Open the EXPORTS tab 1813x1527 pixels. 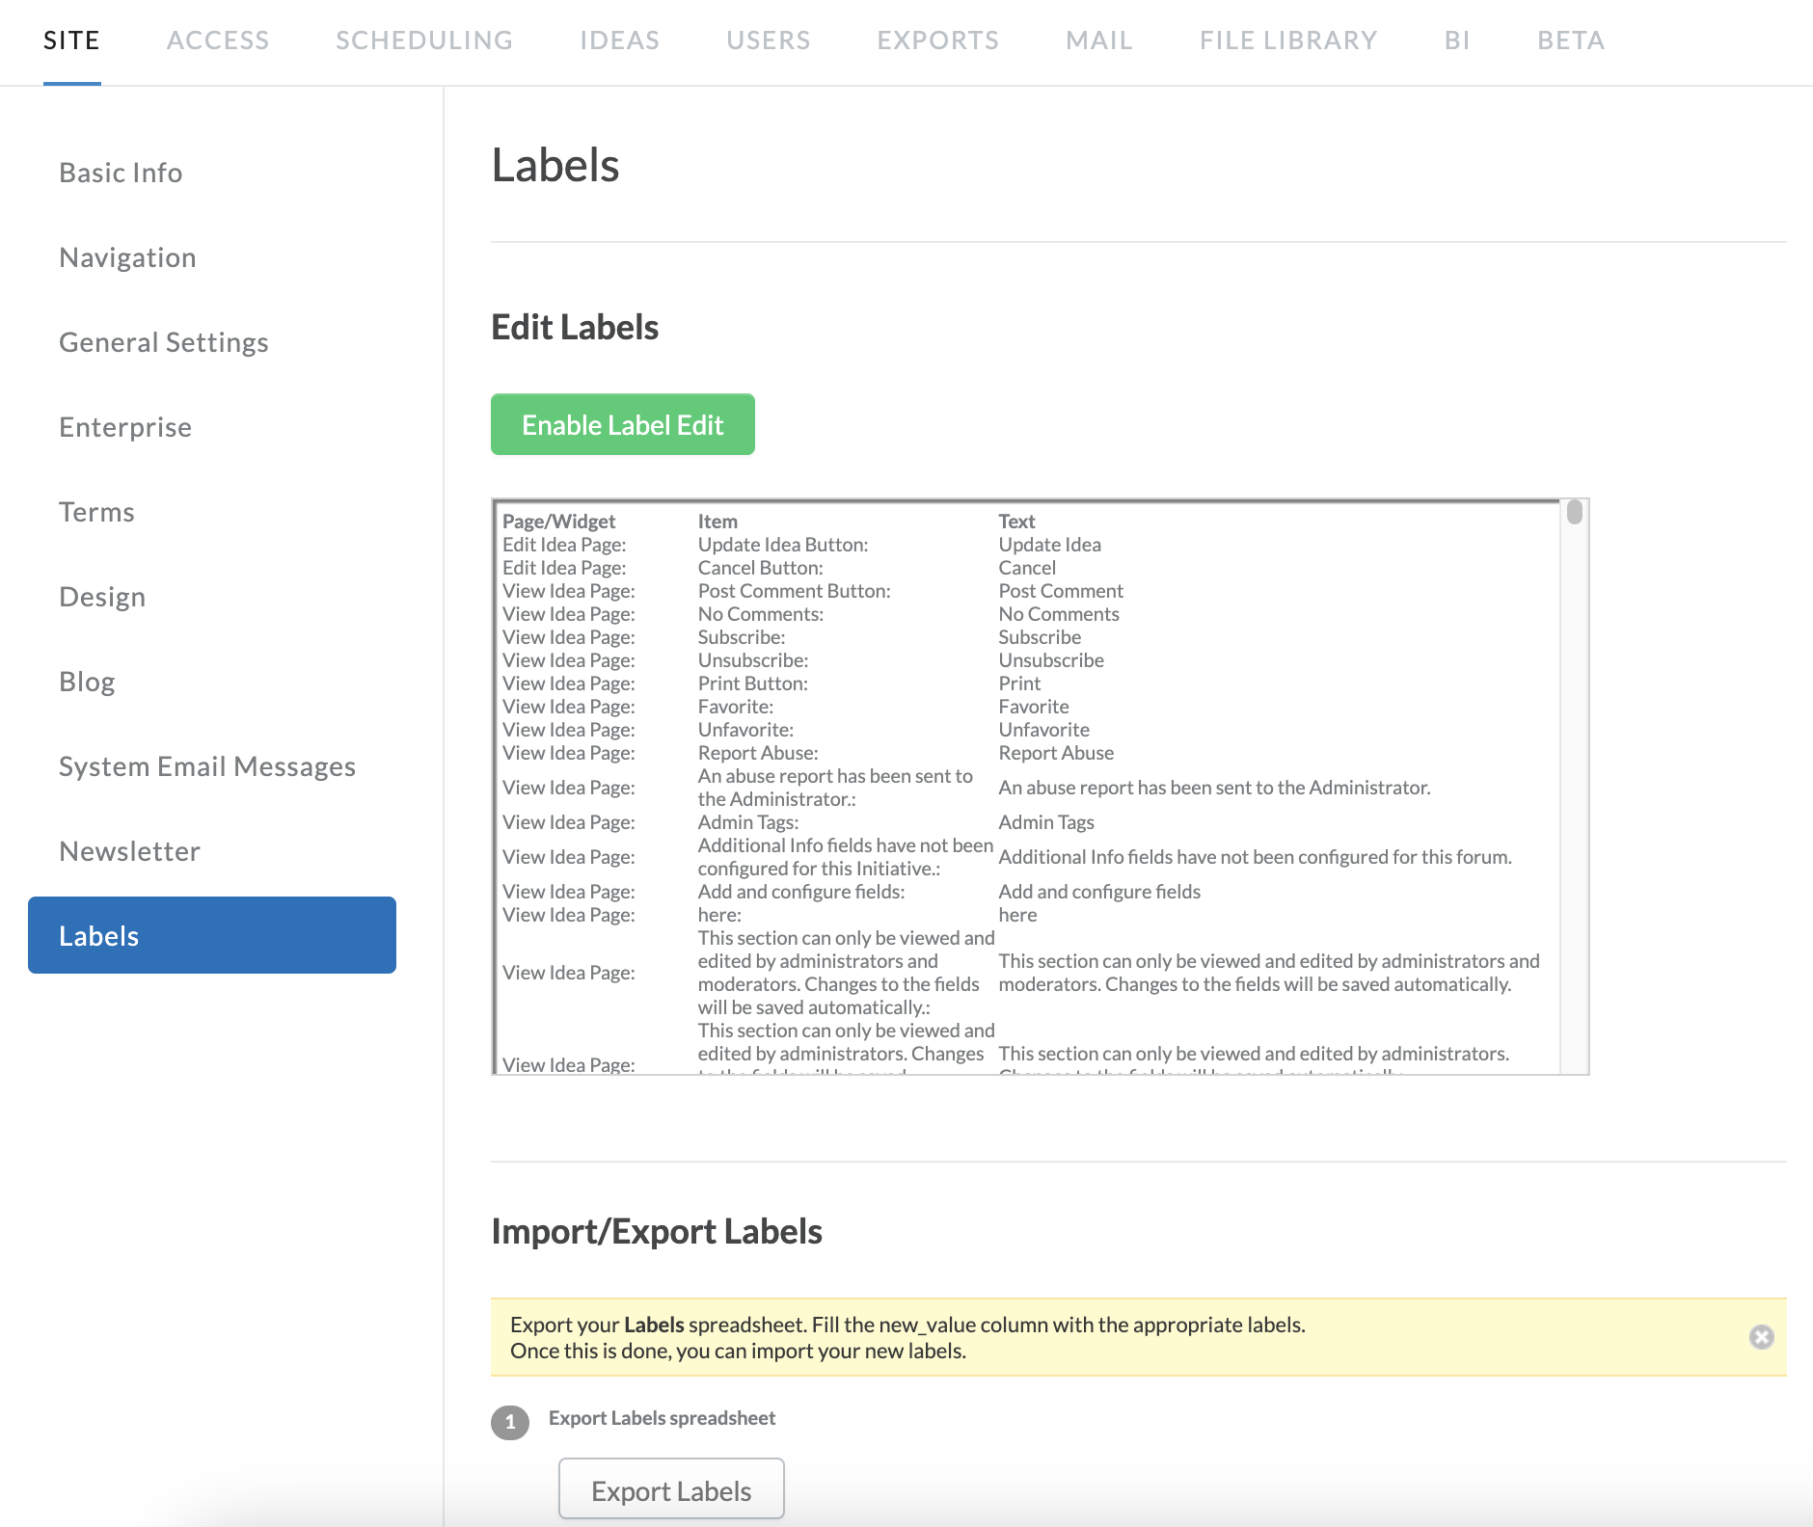pos(938,40)
